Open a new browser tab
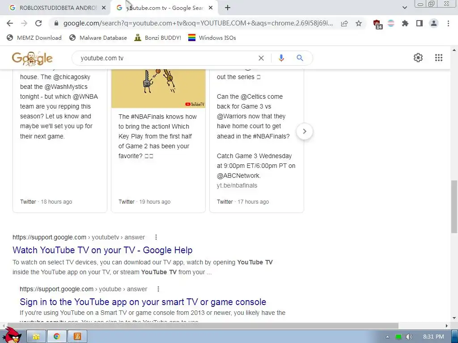Image resolution: width=458 pixels, height=343 pixels. [x=228, y=8]
